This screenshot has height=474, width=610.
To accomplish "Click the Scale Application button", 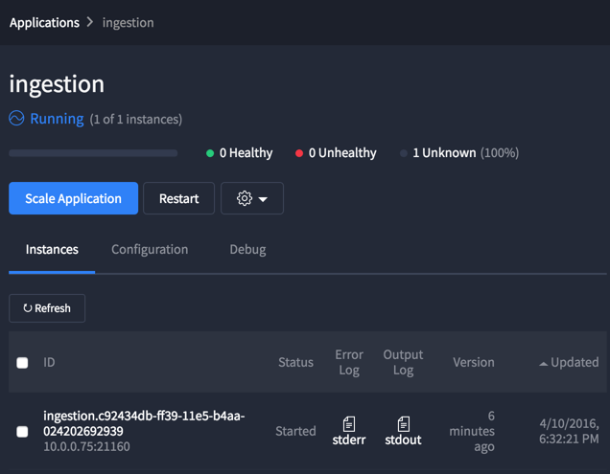I will (73, 198).
